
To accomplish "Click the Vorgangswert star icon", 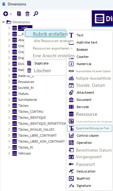I will coord(71,157).
